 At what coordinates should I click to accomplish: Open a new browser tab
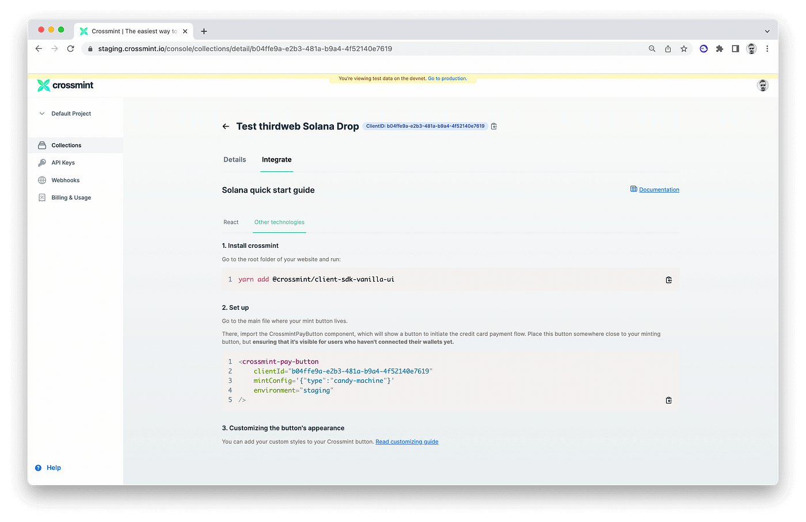pyautogui.click(x=204, y=31)
